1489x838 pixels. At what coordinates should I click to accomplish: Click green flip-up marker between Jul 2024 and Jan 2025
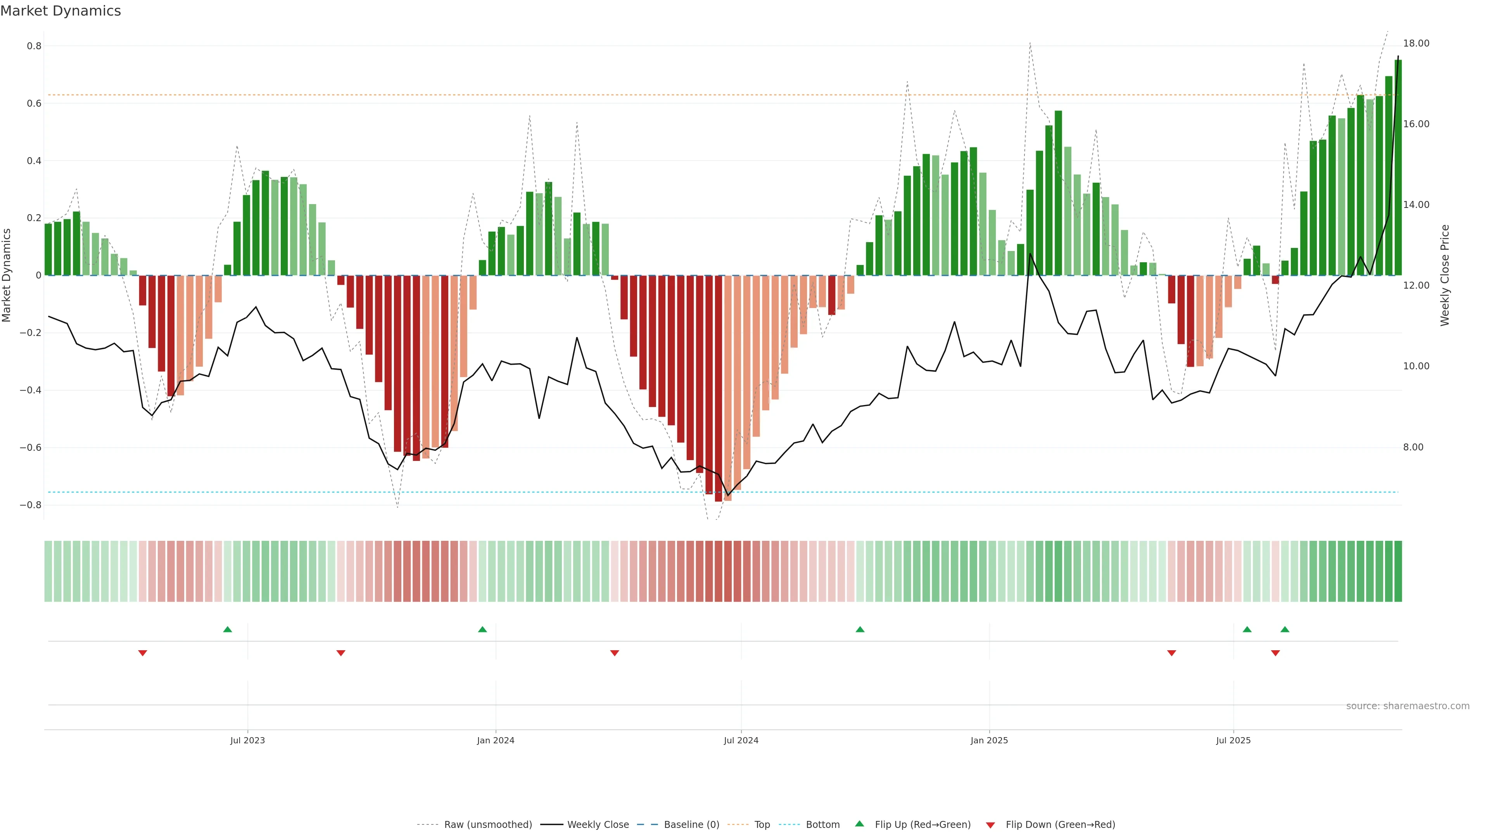(860, 629)
